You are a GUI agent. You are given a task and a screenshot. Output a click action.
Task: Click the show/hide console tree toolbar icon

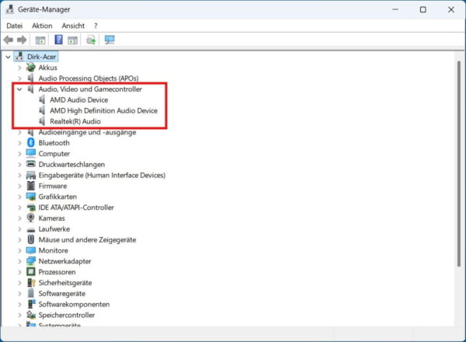pyautogui.click(x=40, y=40)
